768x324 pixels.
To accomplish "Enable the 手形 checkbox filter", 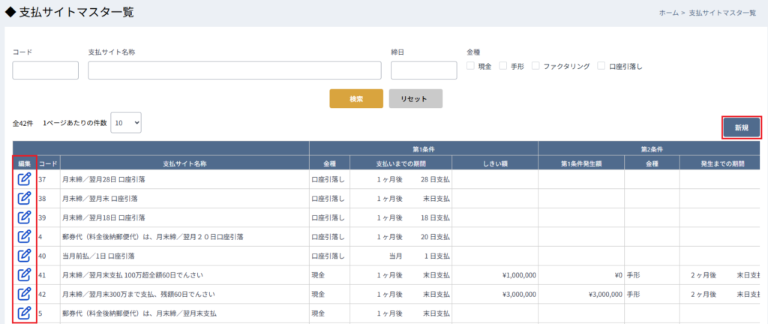I will tap(503, 66).
